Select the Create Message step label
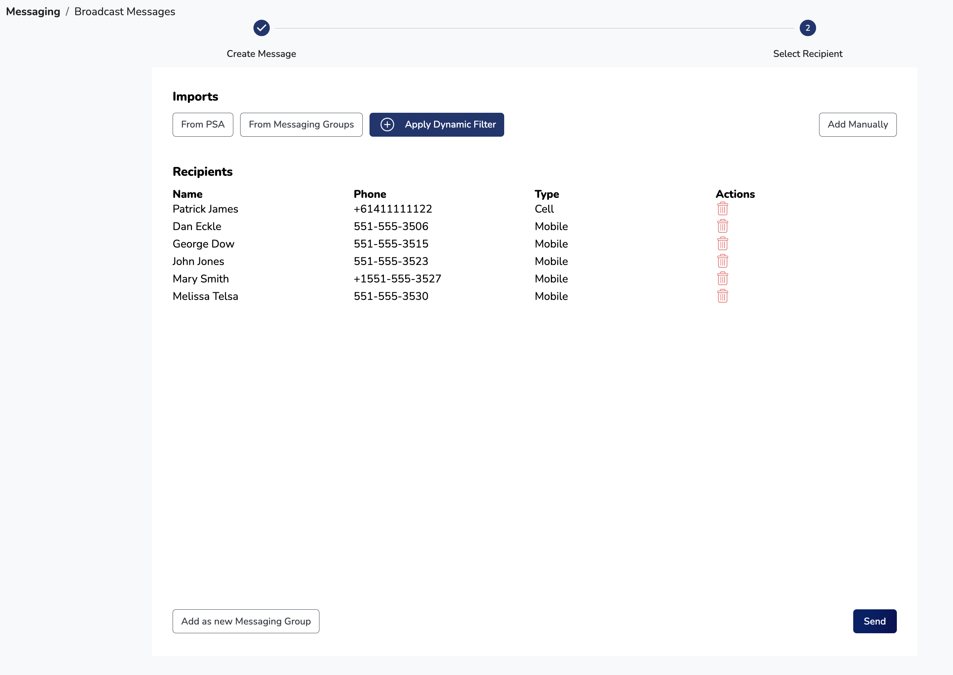Screen dimensions: 953x675 point(261,54)
